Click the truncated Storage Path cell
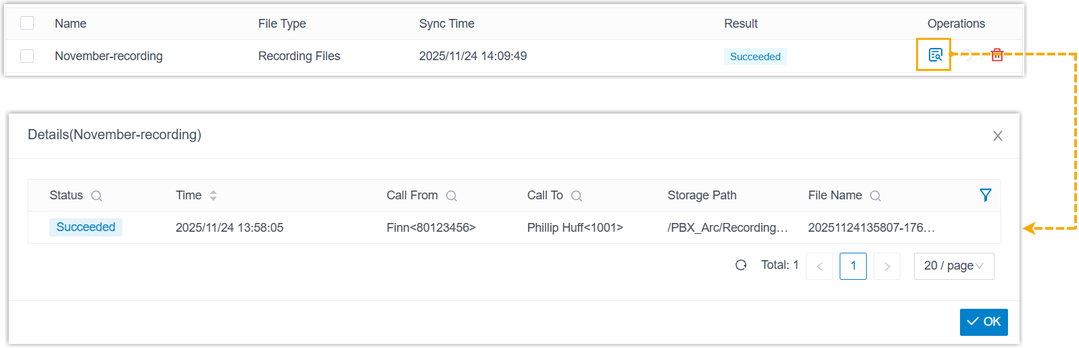The image size is (1079, 348). [727, 228]
